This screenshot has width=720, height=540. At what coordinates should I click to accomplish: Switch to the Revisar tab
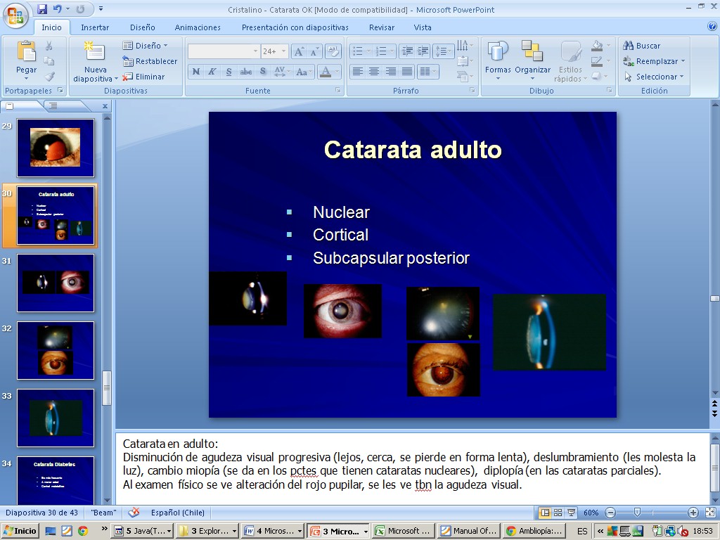(381, 27)
